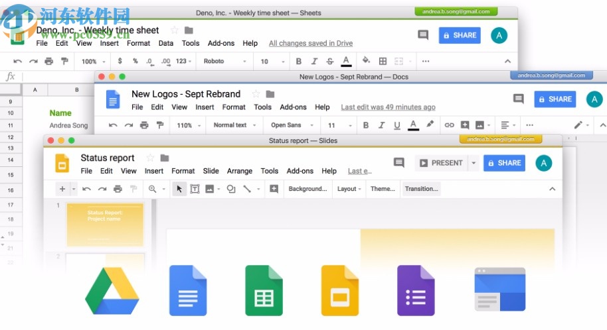Click Last edit was 49 minutes ago link
The width and height of the screenshot is (607, 330).
coord(388,107)
